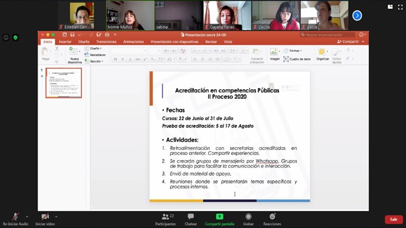The image size is (406, 228).
Task: Open the Reacciones emoji icon
Action: (272, 216)
